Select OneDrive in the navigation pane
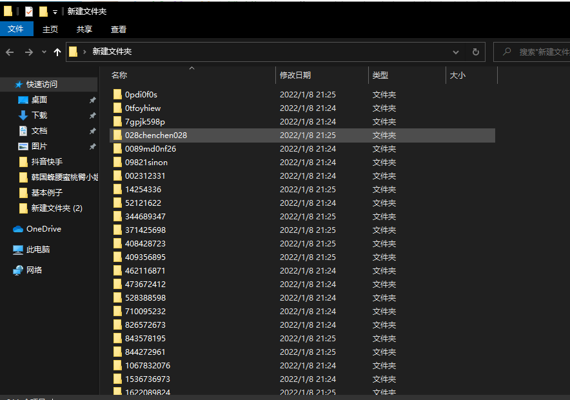570x400 pixels. point(43,229)
